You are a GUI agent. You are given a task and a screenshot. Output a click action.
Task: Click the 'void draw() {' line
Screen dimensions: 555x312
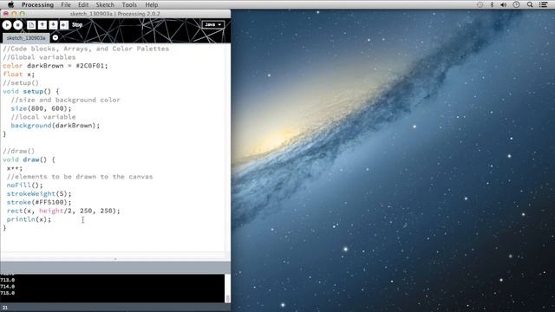pos(29,159)
